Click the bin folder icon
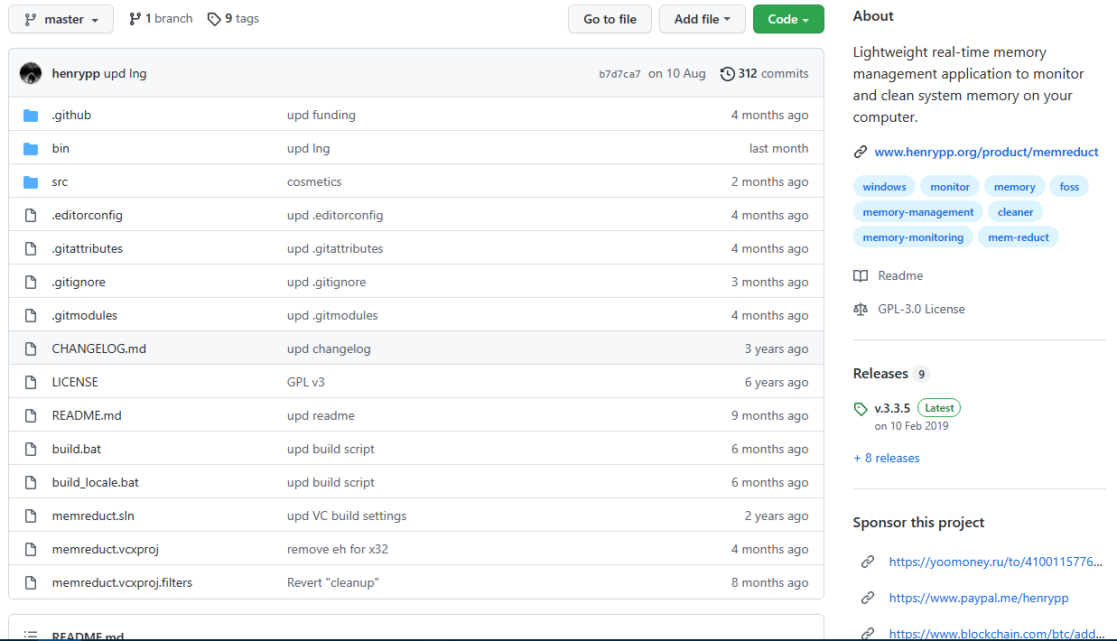Image resolution: width=1117 pixels, height=641 pixels. point(31,148)
